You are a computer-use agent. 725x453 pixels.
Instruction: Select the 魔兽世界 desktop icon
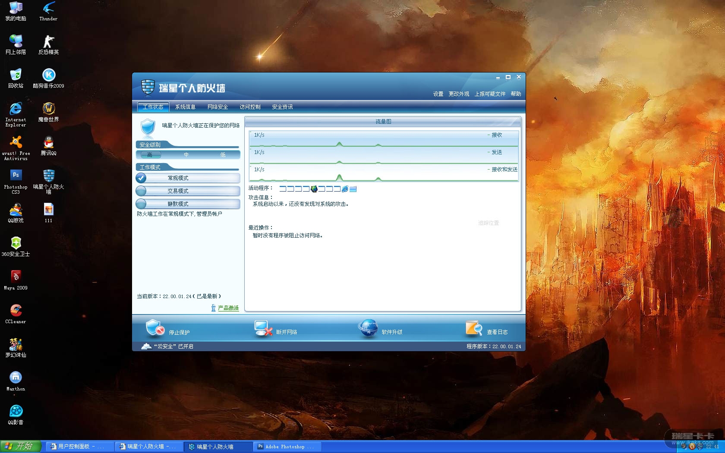[x=48, y=112]
